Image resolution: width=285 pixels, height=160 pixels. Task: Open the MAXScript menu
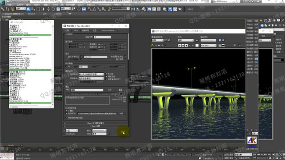point(104,5)
